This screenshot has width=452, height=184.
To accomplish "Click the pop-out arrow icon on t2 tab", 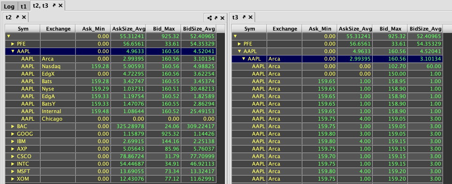I will [x=17, y=17].
